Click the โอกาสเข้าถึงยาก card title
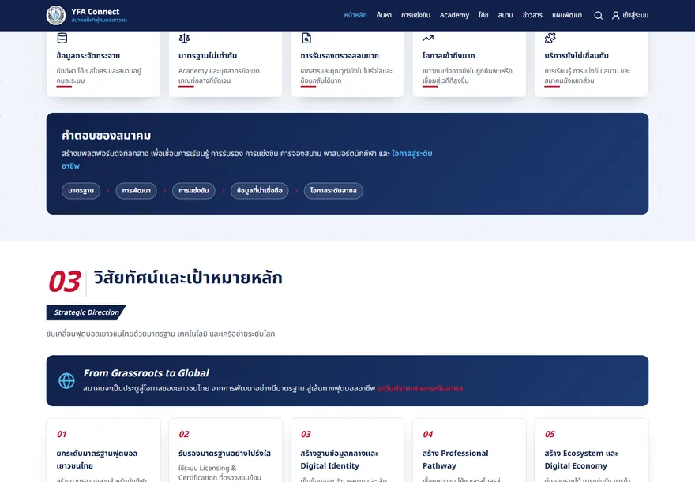Screen dimensions: 695x482 (x=449, y=56)
